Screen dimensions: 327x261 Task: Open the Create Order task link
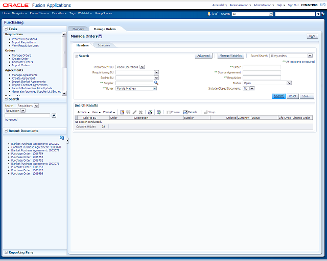click(x=20, y=59)
